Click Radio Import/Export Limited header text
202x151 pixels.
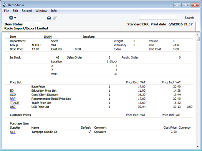(x=26, y=28)
